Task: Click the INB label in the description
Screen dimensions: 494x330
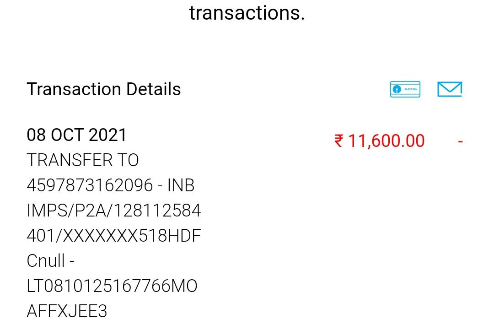Action: tap(181, 185)
